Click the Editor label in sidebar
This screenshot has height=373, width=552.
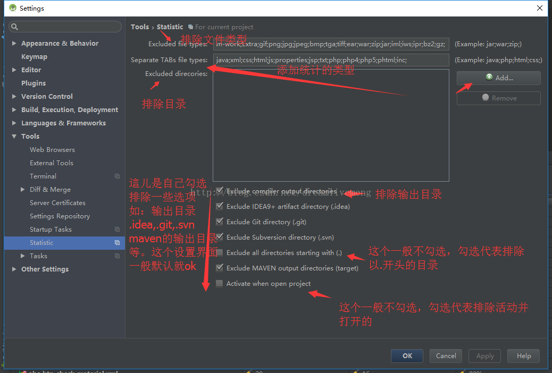[31, 70]
